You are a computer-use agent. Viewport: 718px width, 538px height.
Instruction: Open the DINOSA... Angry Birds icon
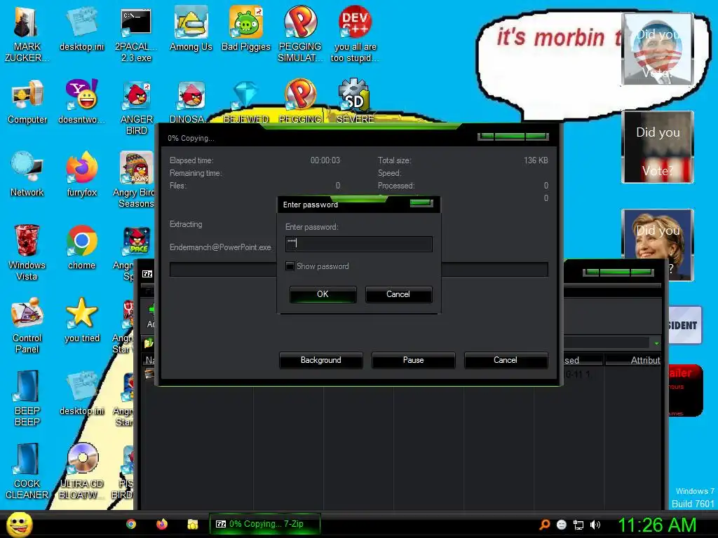(x=191, y=102)
